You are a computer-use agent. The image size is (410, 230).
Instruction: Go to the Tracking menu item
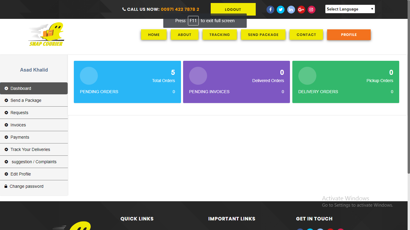(219, 35)
